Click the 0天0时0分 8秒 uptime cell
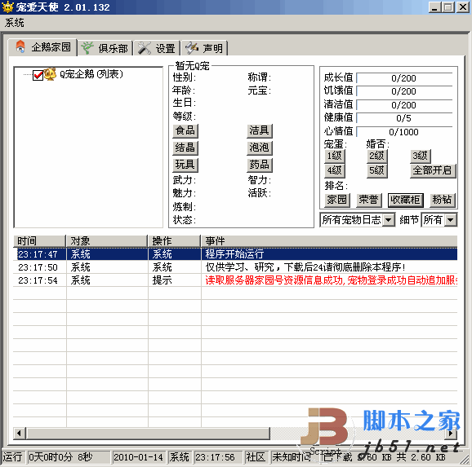 coord(69,457)
